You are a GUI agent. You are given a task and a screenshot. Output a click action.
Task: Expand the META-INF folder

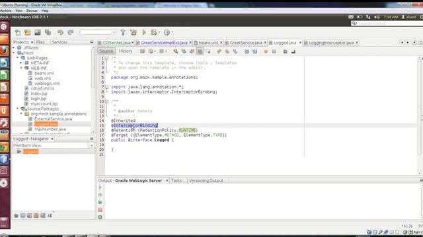click(x=21, y=63)
